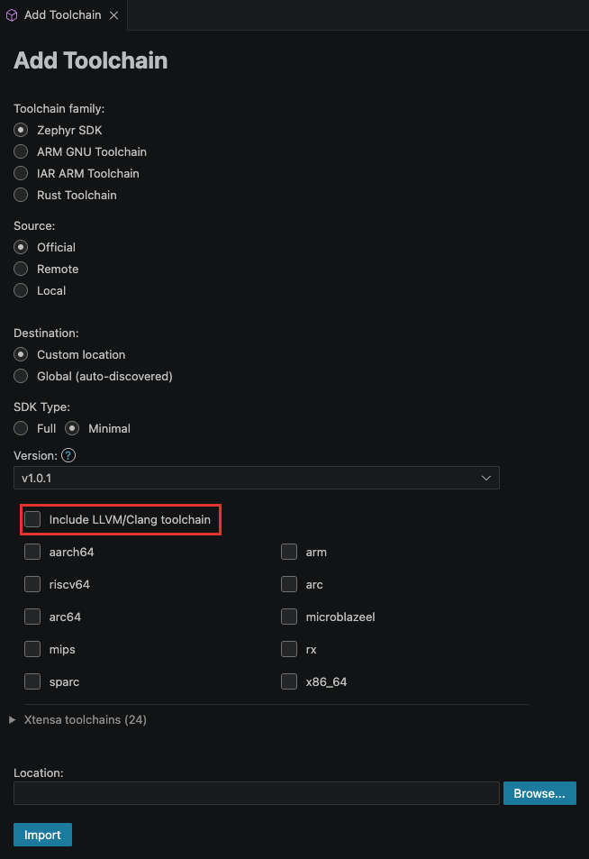Switch to the Add Toolchain tab
This screenshot has width=589, height=859.
point(63,15)
